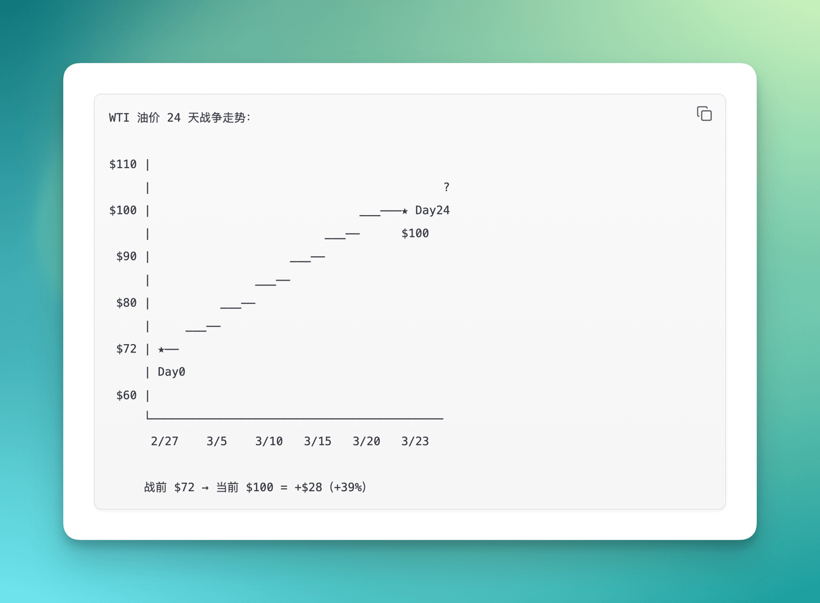820x603 pixels.
Task: Copy the code block contents
Action: (x=704, y=114)
